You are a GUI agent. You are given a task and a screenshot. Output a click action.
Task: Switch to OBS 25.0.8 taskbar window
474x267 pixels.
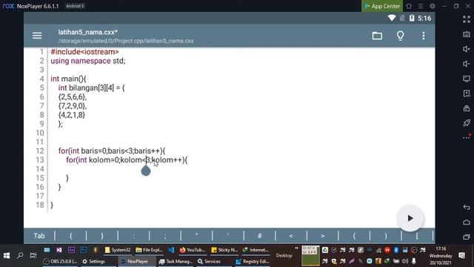[x=60, y=261]
